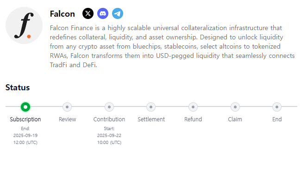Select the green Subscription stage marker
Screen dimensions: 301x169
coord(25,107)
